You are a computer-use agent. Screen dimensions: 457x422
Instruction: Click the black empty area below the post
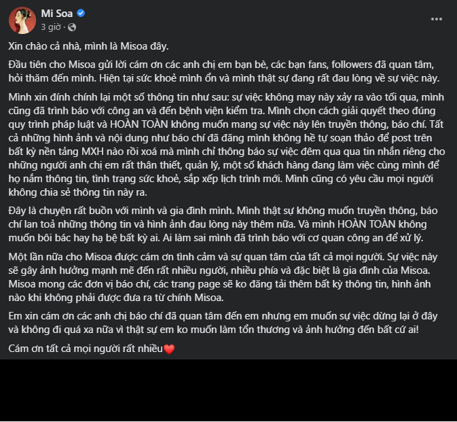pyautogui.click(x=228, y=391)
